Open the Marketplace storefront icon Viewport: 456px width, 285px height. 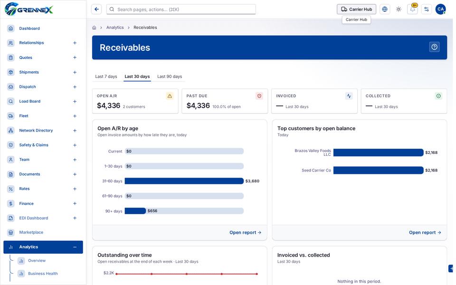click(x=11, y=232)
